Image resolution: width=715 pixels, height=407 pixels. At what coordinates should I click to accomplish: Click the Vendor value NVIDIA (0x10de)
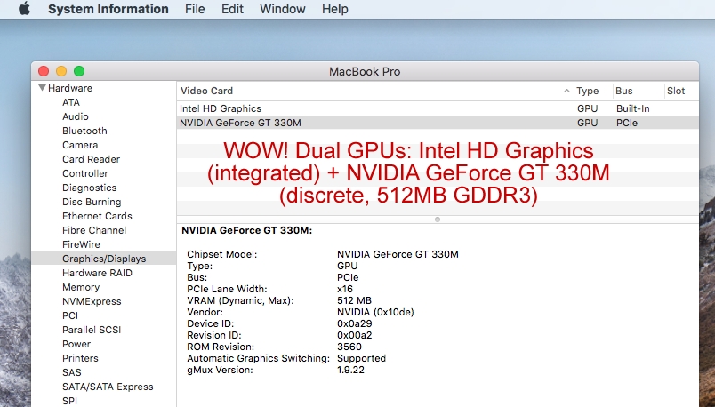(375, 312)
